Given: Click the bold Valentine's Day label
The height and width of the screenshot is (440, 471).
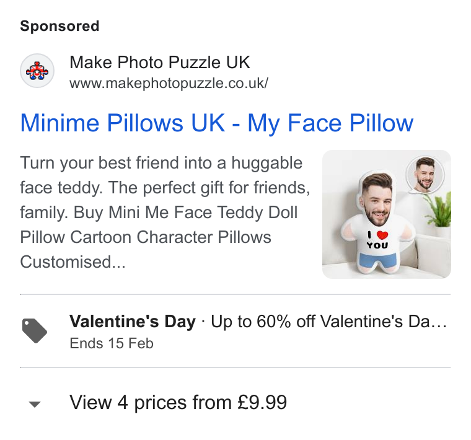Looking at the screenshot, I should [133, 322].
